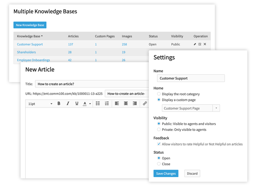This screenshot has height=186, width=256.
Task: Click the Custom Pages column header
Action: tap(105, 36)
